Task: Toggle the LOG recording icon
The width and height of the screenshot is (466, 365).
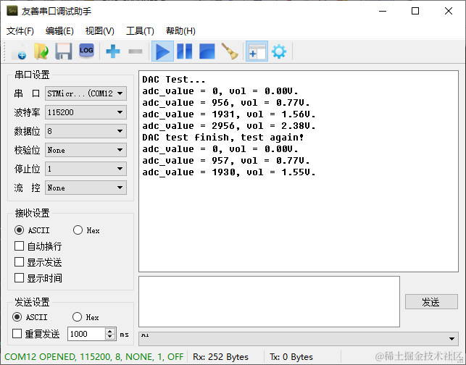Action: pyautogui.click(x=86, y=51)
